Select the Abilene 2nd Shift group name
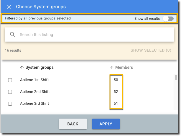Screen dimensions: 181x136 tap(35, 92)
